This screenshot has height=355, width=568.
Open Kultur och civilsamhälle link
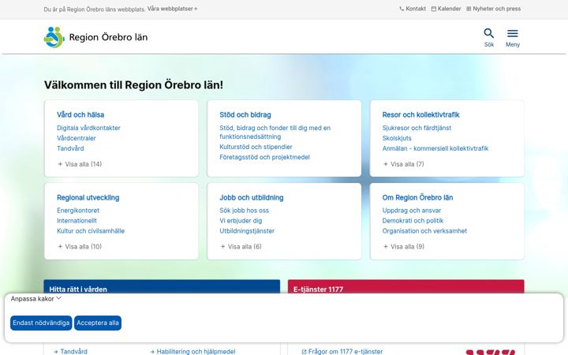(91, 230)
